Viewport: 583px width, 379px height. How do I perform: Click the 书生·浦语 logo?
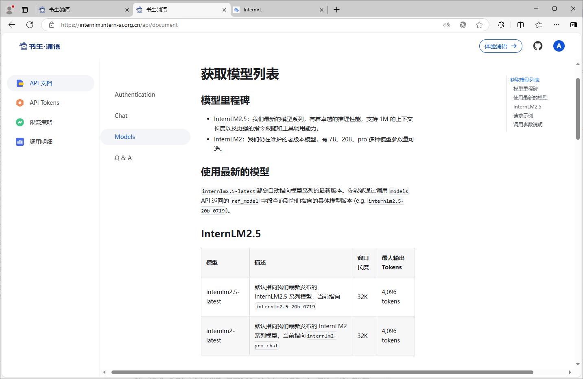[39, 46]
